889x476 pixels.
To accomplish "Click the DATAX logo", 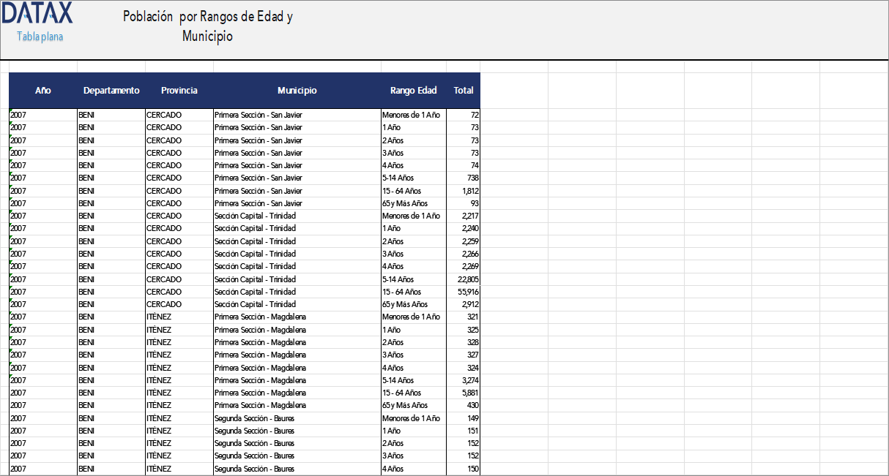I will pos(38,12).
